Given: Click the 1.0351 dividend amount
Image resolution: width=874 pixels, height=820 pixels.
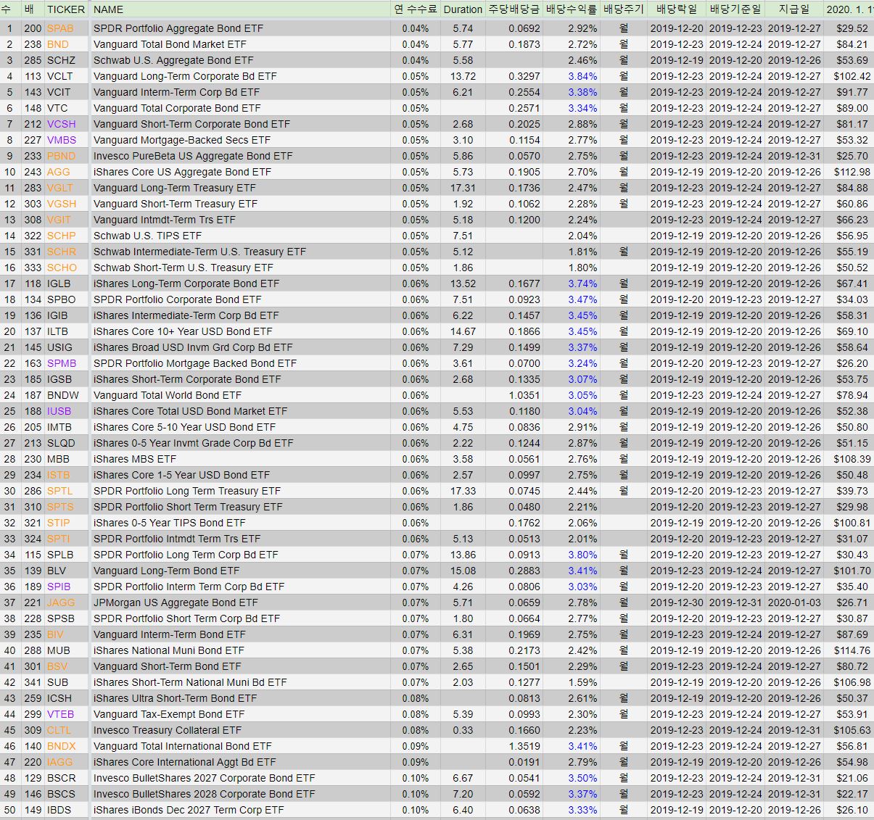Looking at the screenshot, I should pyautogui.click(x=524, y=395).
